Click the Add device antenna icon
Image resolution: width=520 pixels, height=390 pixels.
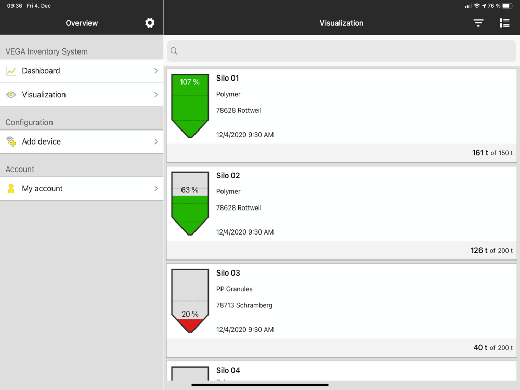pyautogui.click(x=11, y=141)
